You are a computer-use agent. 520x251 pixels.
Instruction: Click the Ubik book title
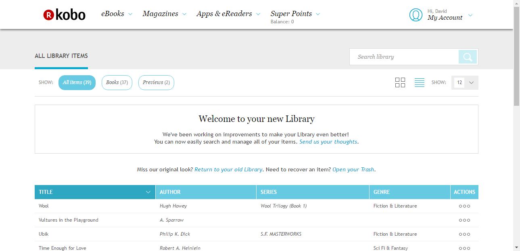[44, 234]
